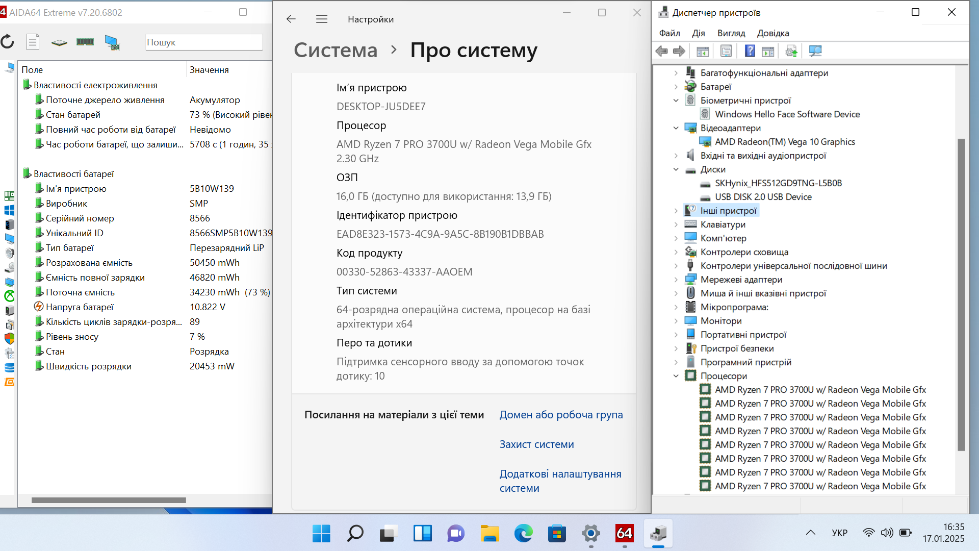Open the Вигляд menu in Device Manager
The width and height of the screenshot is (979, 551).
(x=731, y=33)
